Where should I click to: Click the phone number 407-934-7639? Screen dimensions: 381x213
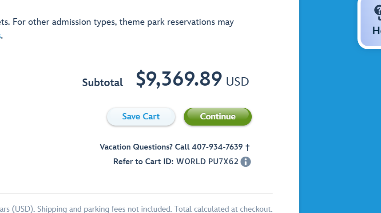pyautogui.click(x=217, y=147)
